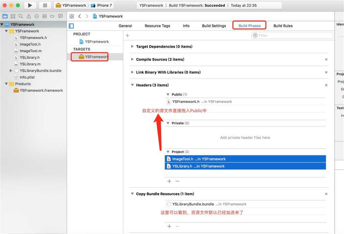Open the Build Rules tab
Image resolution: width=344 pixels, height=234 pixels.
point(283,26)
